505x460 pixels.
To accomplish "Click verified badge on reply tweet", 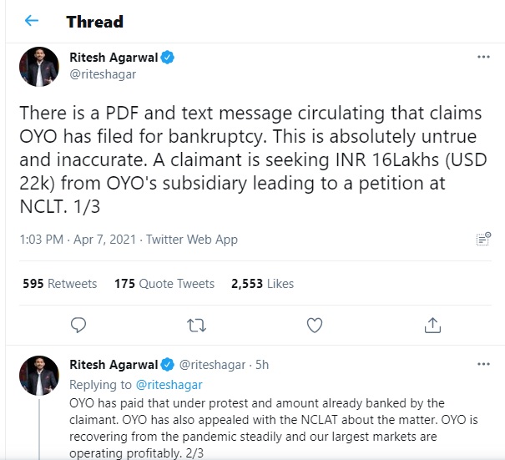I will coord(168,365).
